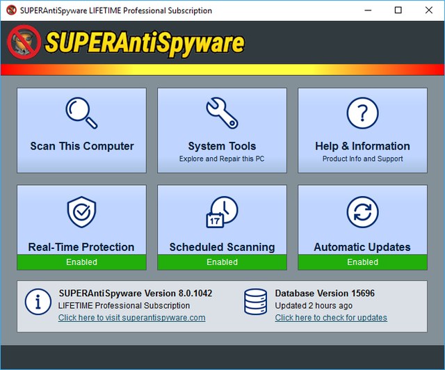This screenshot has height=370, width=445.
Task: Toggle Scheduled Scanning Enabled status bar
Action: (x=222, y=262)
